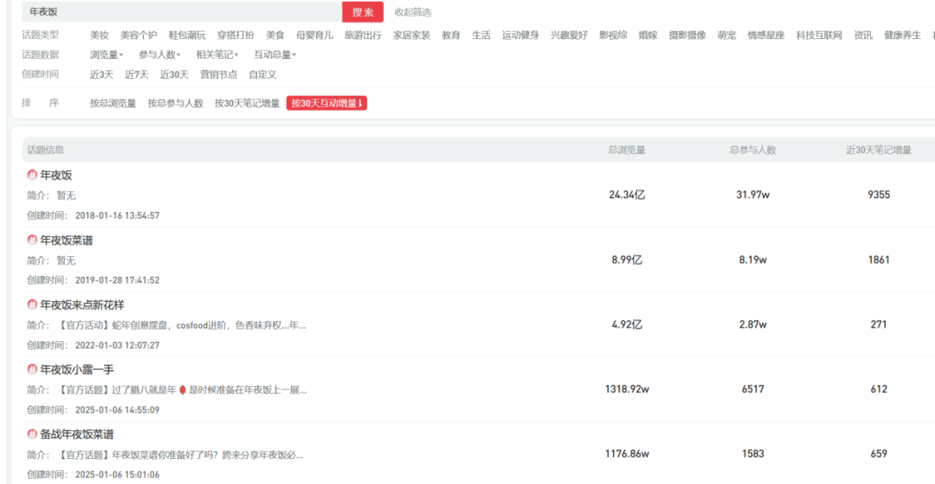The height and width of the screenshot is (484, 935).
Task: Click the 年夜饭 search input field
Action: point(182,12)
